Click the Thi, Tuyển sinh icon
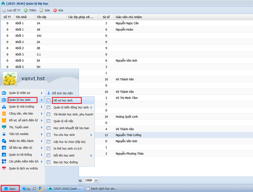The width and height of the screenshot is (253, 192). coord(4,127)
